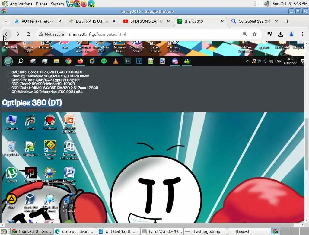Click the Geometry Dash icon beside Notepad++
The width and height of the screenshot is (309, 235).
coord(50,150)
